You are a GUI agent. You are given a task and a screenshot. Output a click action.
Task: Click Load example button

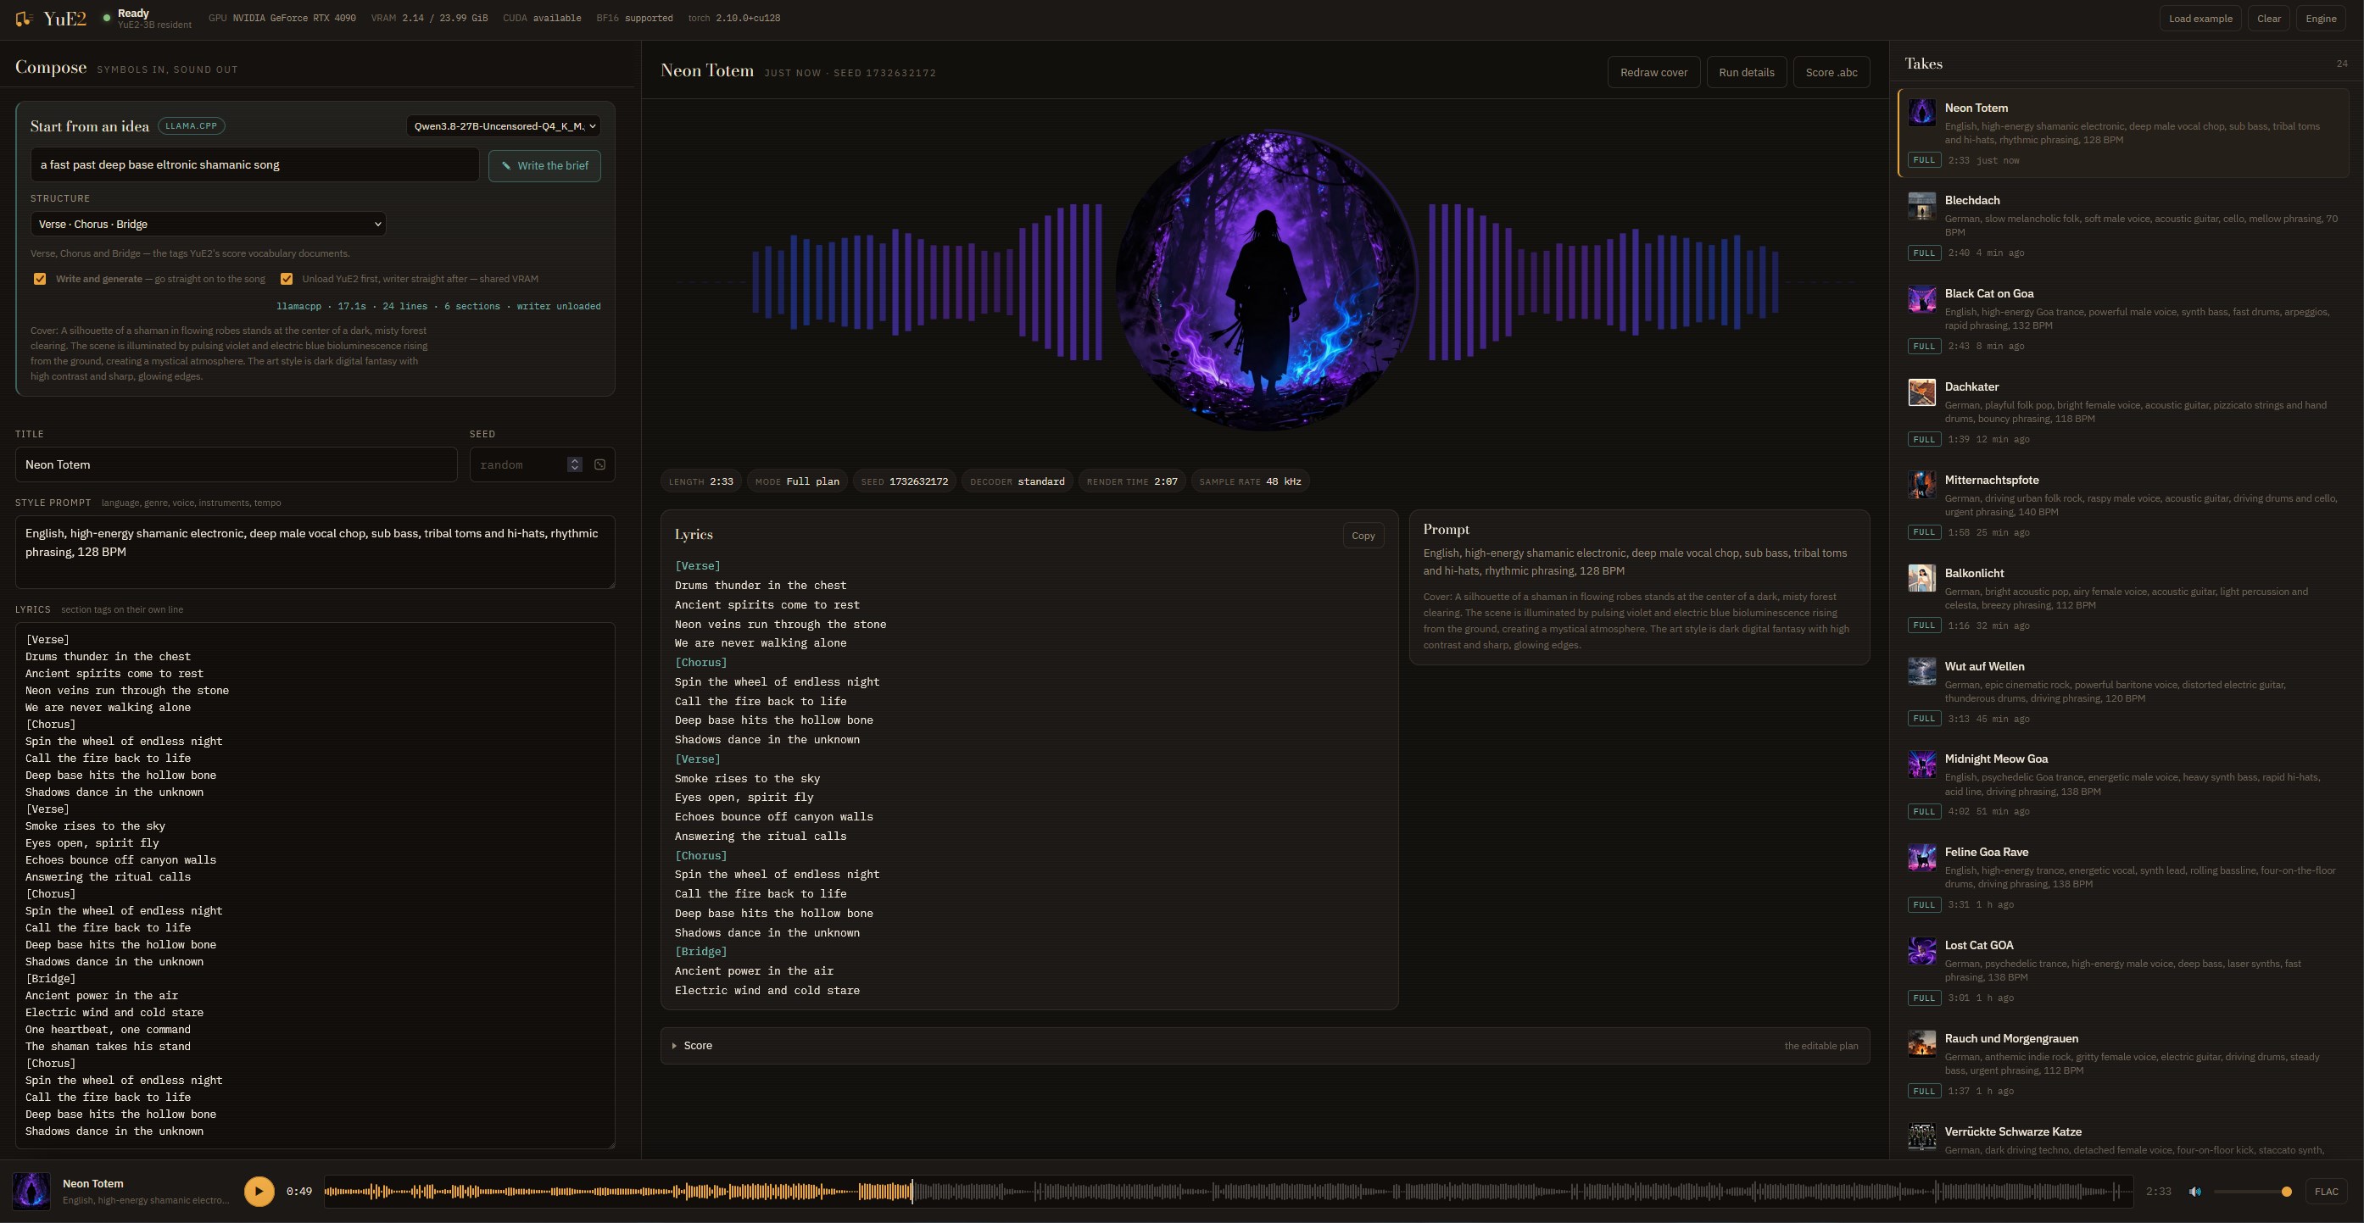2200,19
